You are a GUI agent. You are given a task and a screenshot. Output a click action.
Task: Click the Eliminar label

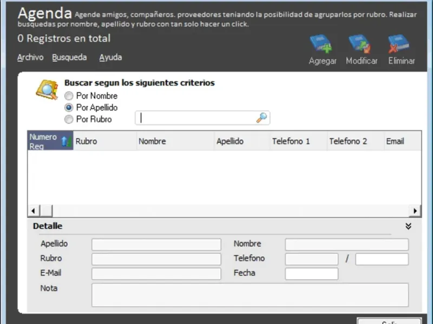[402, 60]
